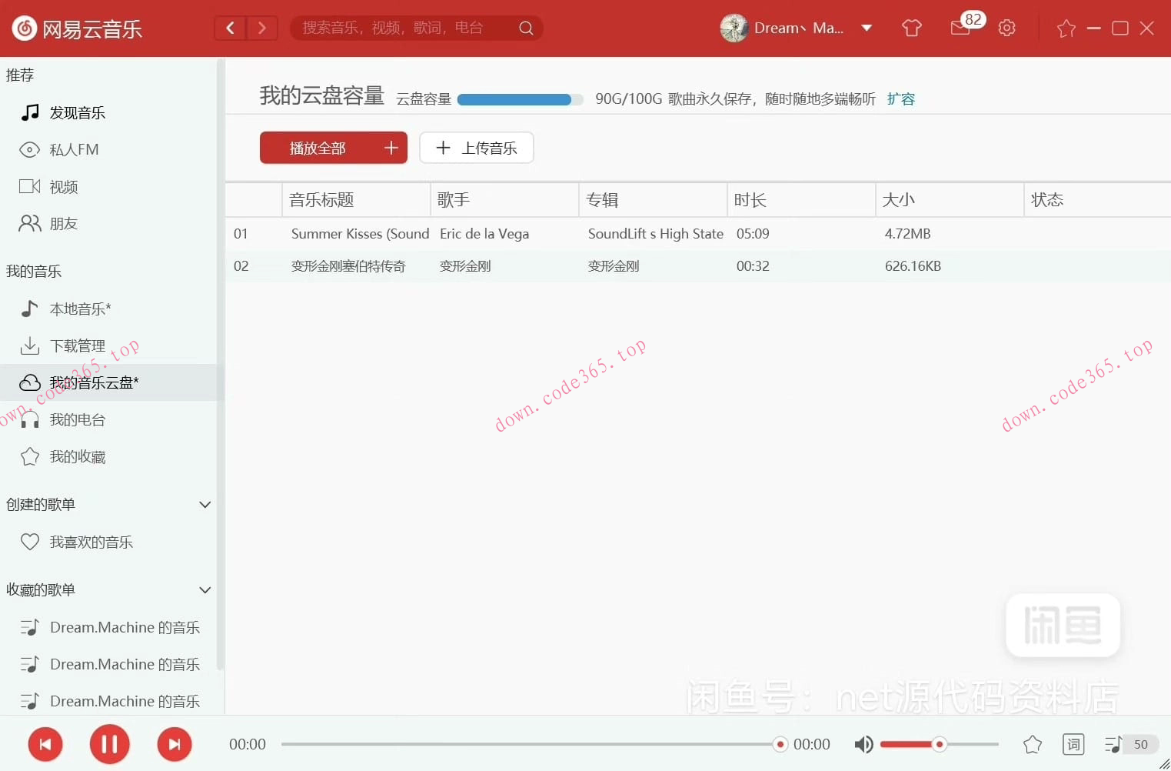The width and height of the screenshot is (1171, 771).
Task: Open the 视频 section
Action: pos(64,186)
